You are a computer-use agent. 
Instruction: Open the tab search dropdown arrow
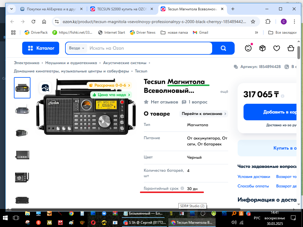pos(12,9)
